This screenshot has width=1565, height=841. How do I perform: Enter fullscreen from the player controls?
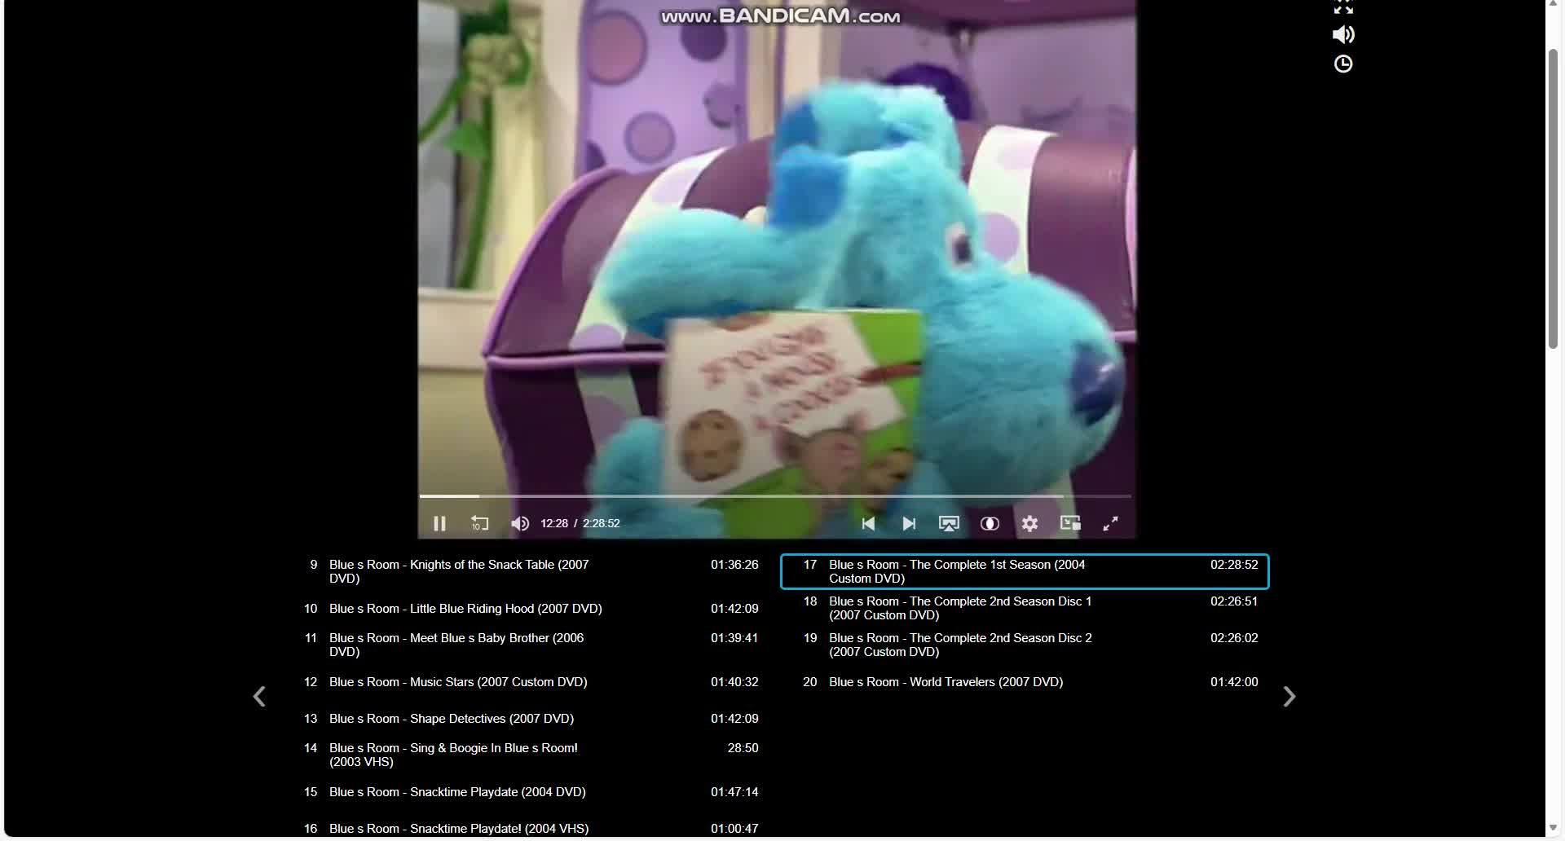[x=1110, y=523]
